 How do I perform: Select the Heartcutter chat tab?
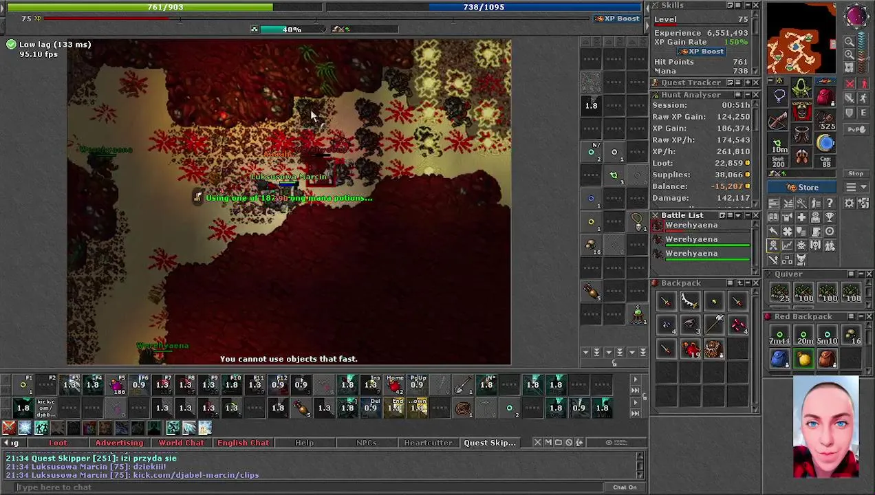click(x=428, y=443)
